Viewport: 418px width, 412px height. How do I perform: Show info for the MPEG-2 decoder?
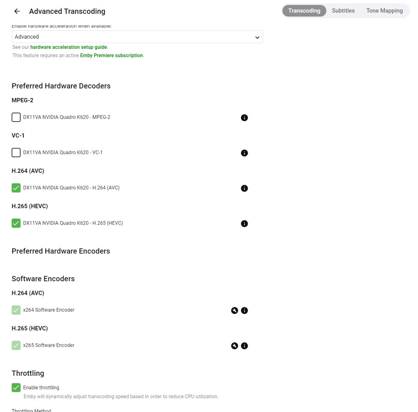click(x=245, y=118)
